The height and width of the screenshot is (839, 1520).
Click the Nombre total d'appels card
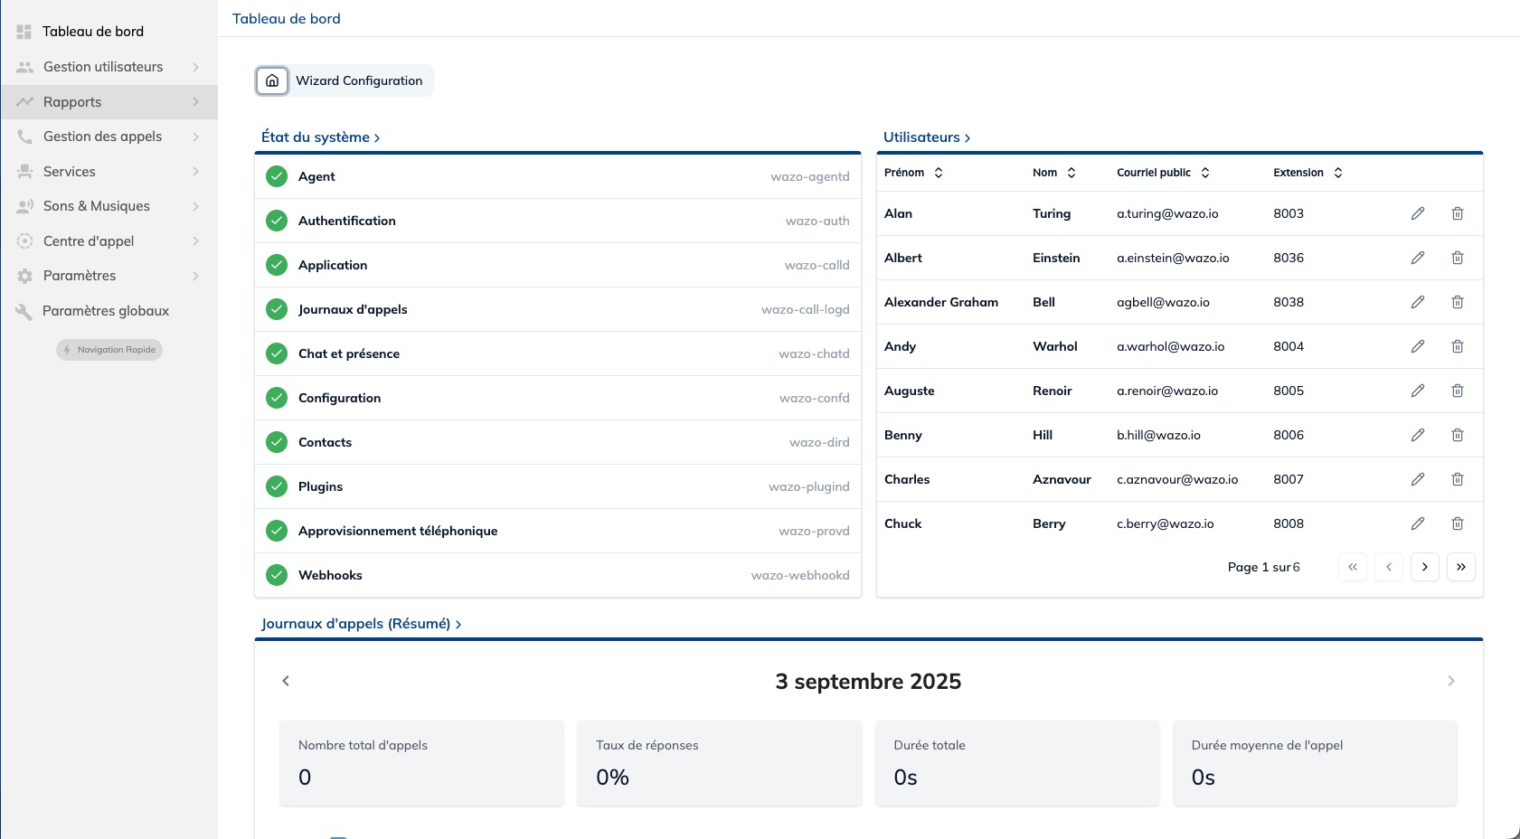pos(421,763)
